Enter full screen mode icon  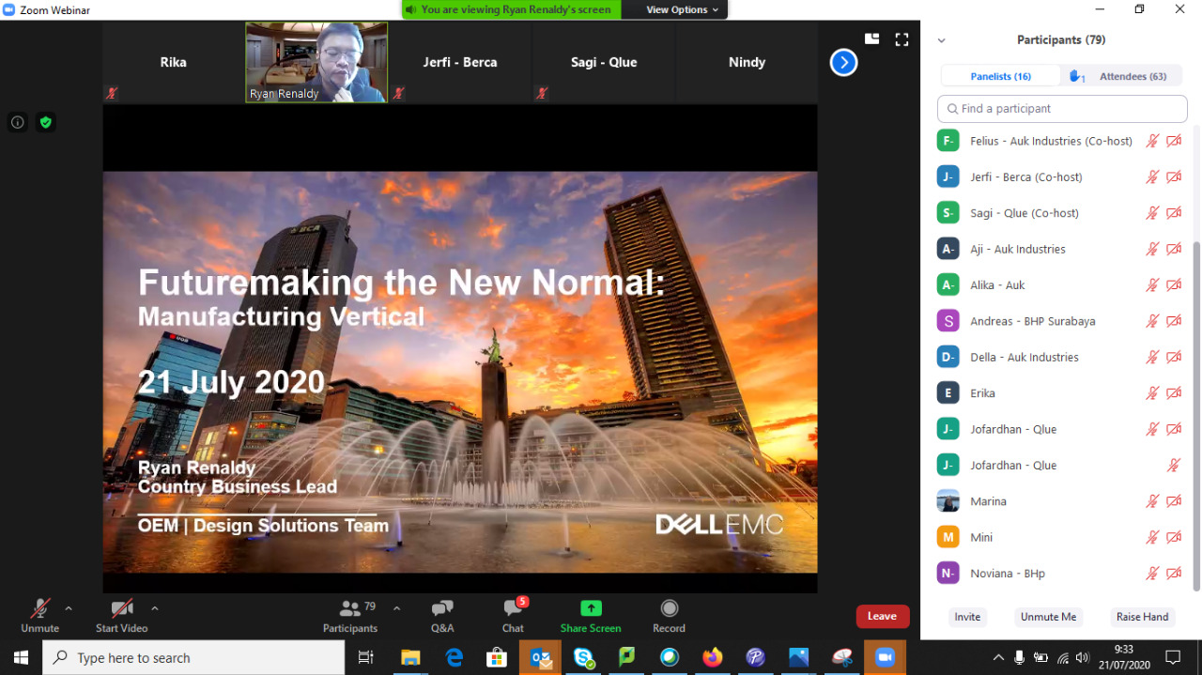click(901, 39)
